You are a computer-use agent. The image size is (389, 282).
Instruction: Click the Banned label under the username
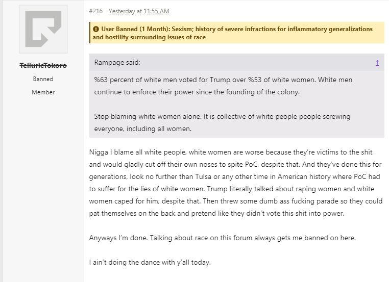(x=43, y=79)
